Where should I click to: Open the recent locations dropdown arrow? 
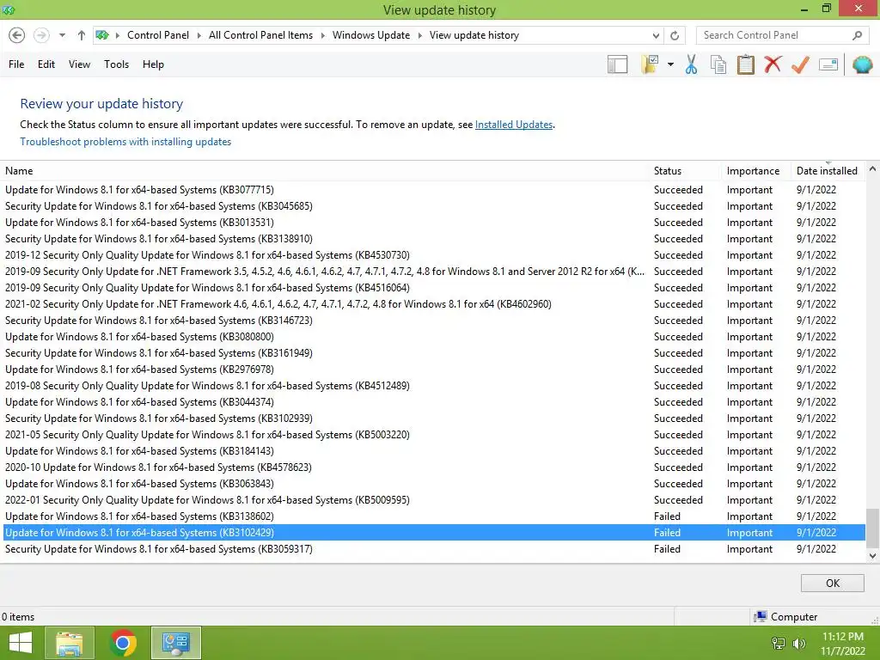pyautogui.click(x=62, y=35)
